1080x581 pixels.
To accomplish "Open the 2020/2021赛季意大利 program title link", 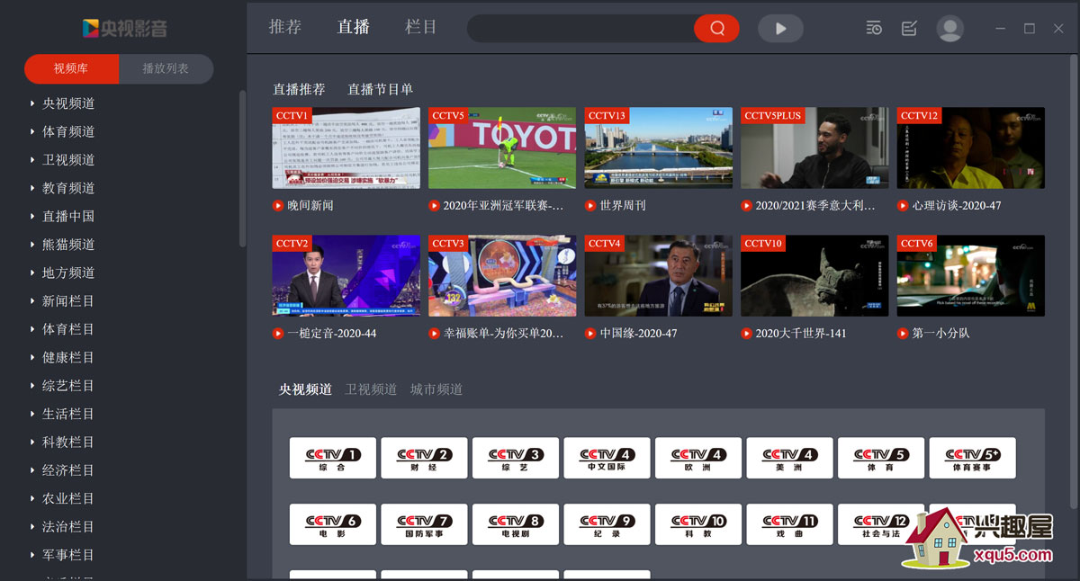I will point(815,205).
